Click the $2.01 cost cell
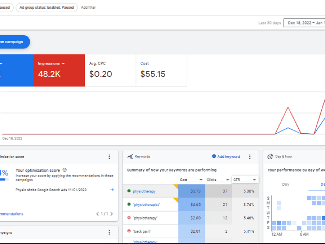Viewport: 325px width, 244px height. coord(192,231)
